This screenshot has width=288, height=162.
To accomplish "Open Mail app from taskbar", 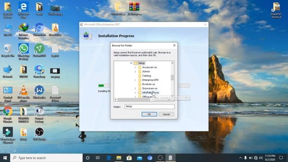I will pyautogui.click(x=139, y=158).
